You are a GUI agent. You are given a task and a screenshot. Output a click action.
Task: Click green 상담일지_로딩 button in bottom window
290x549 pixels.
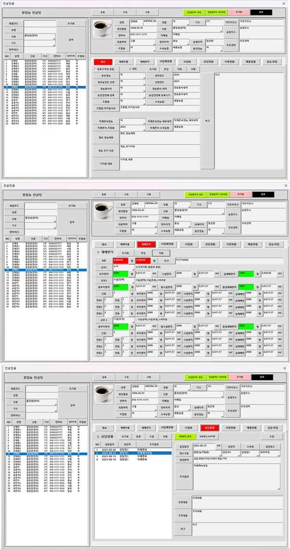(184, 437)
